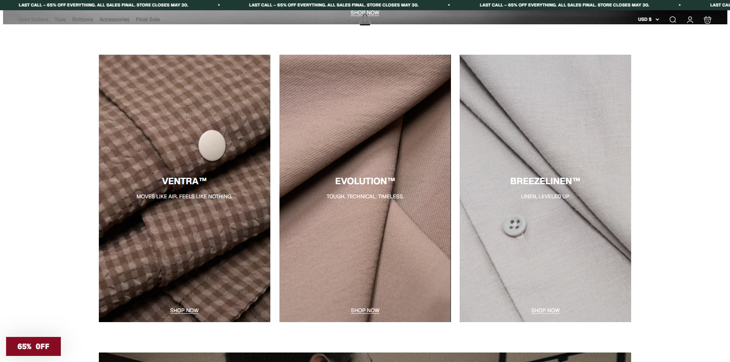The width and height of the screenshot is (730, 362).
Task: Go to the Accessories menu item
Action: 114,19
